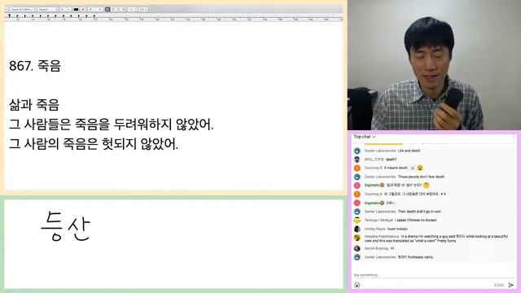Align text right

pyautogui.click(x=118, y=9)
